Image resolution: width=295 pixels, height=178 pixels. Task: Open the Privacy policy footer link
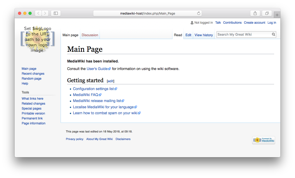[74, 139]
